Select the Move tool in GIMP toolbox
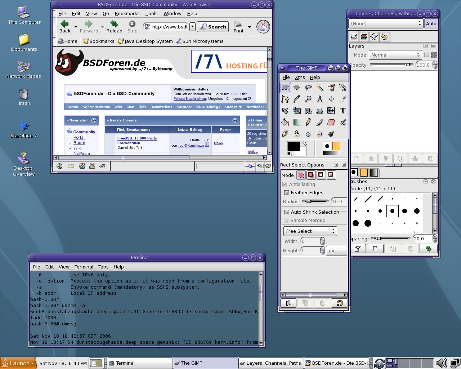 [x=331, y=99]
